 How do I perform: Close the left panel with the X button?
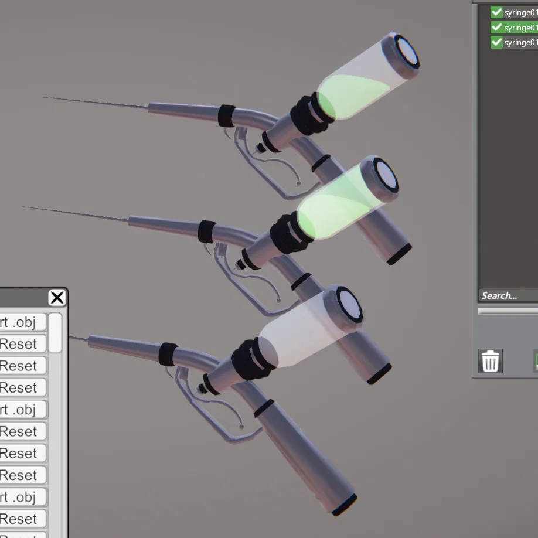click(x=57, y=298)
